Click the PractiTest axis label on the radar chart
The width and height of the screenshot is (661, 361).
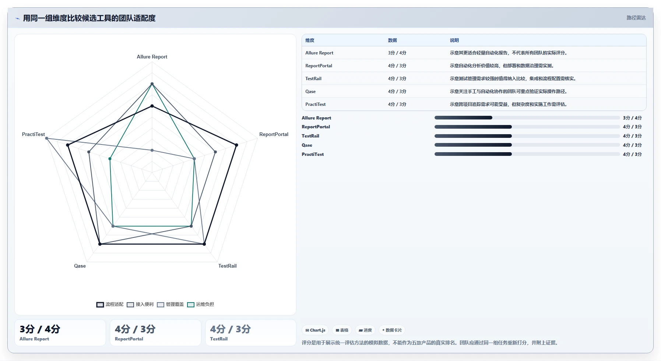coord(34,134)
